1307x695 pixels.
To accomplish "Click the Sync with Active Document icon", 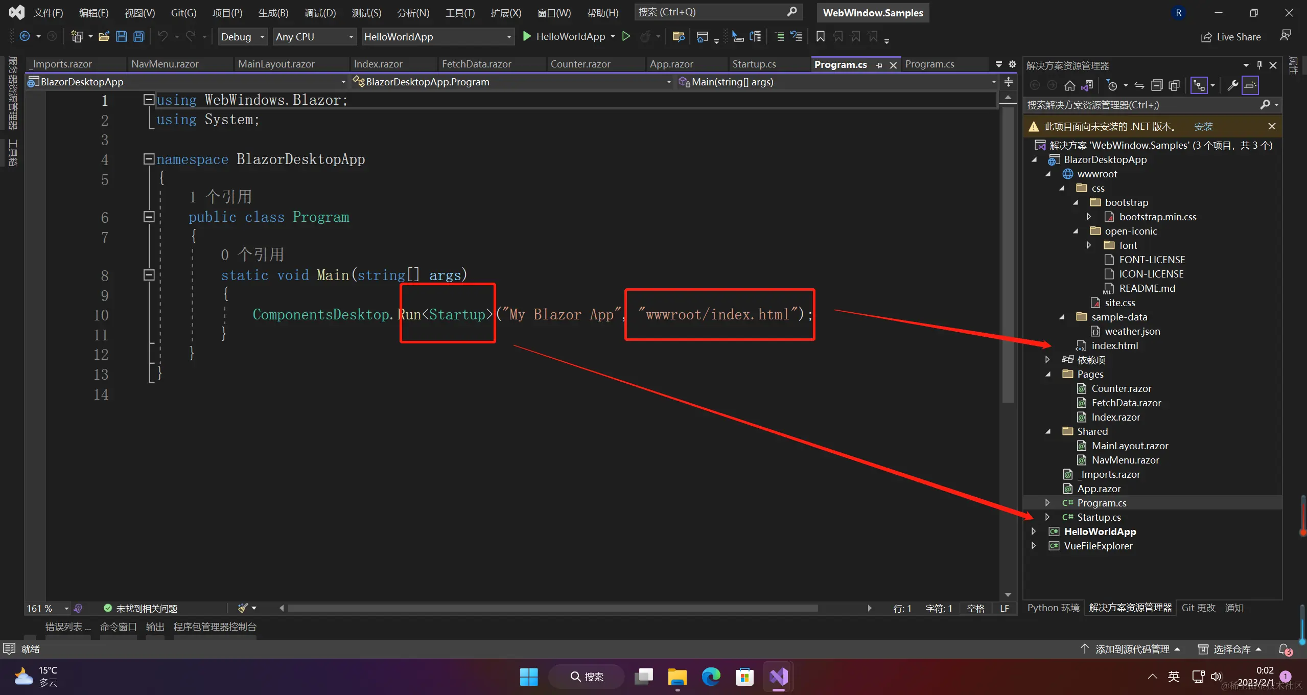I will pyautogui.click(x=1139, y=85).
